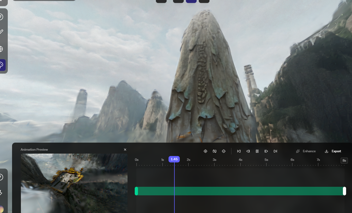Select the palette icon in the left sidebar
Image resolution: width=352 pixels, height=213 pixels.
2,65
